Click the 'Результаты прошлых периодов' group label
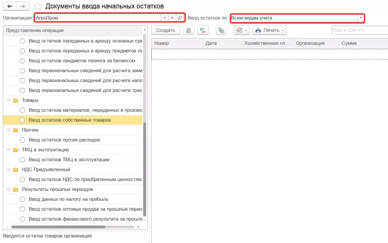388x243 pixels. pyautogui.click(x=58, y=189)
